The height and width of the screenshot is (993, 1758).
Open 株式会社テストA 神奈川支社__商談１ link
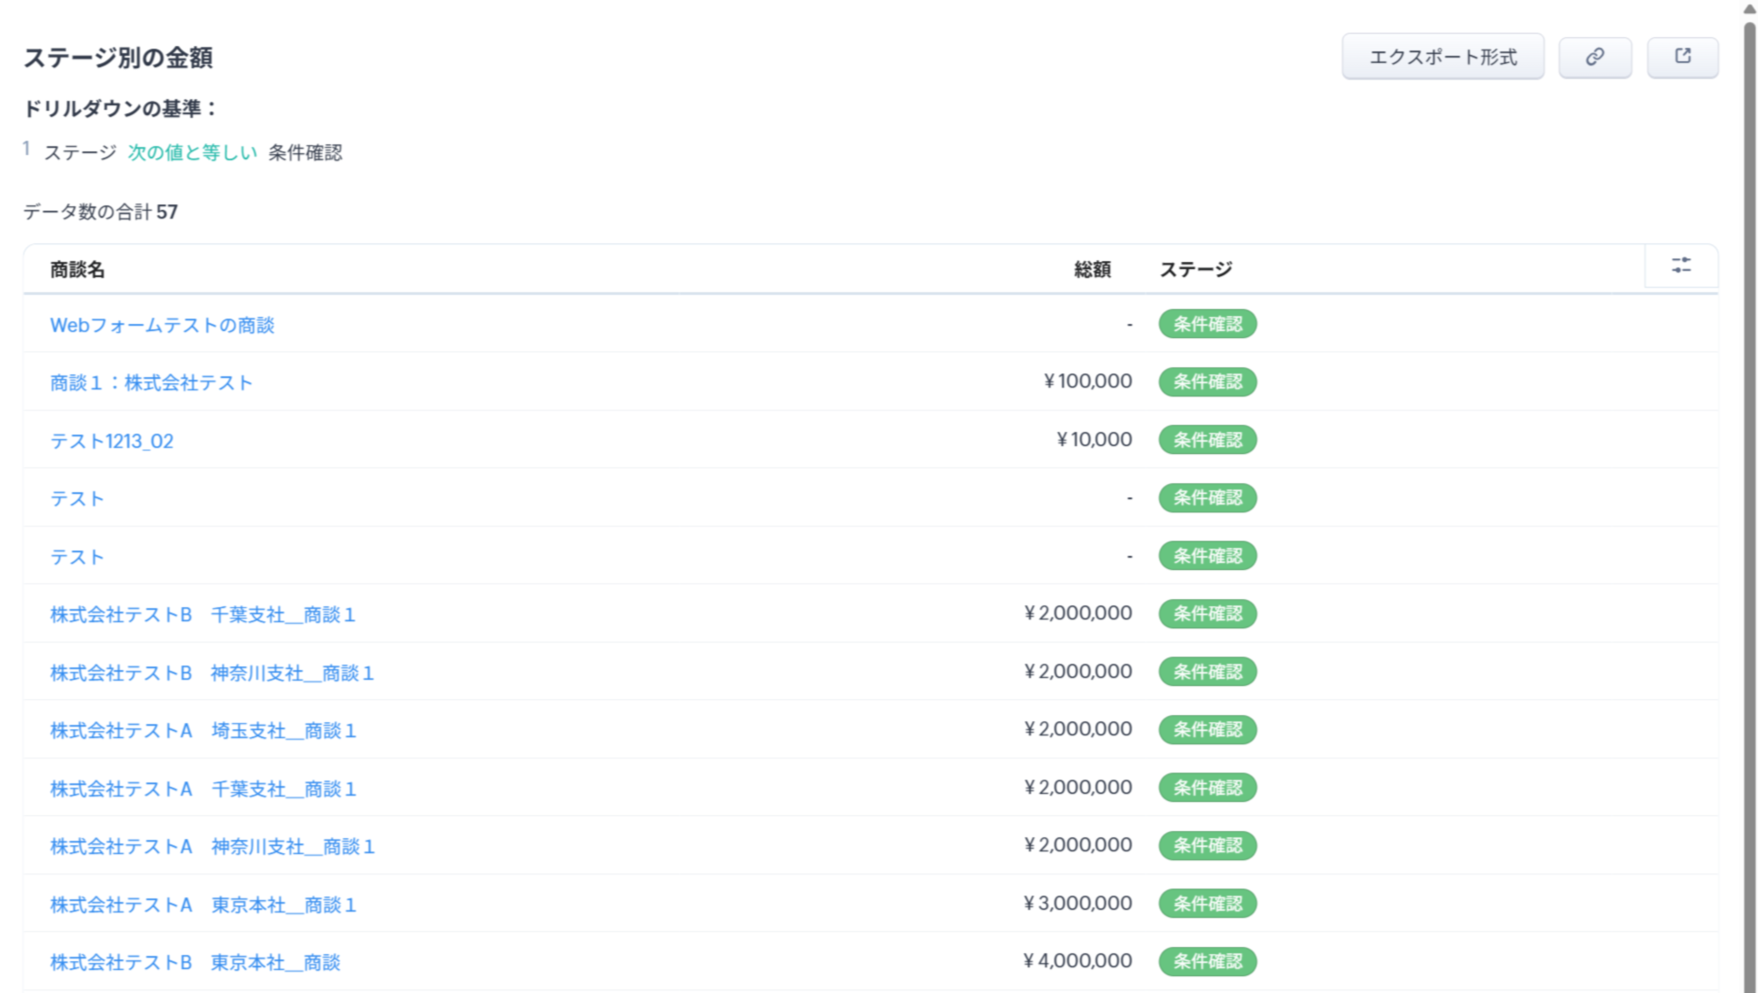coord(212,846)
